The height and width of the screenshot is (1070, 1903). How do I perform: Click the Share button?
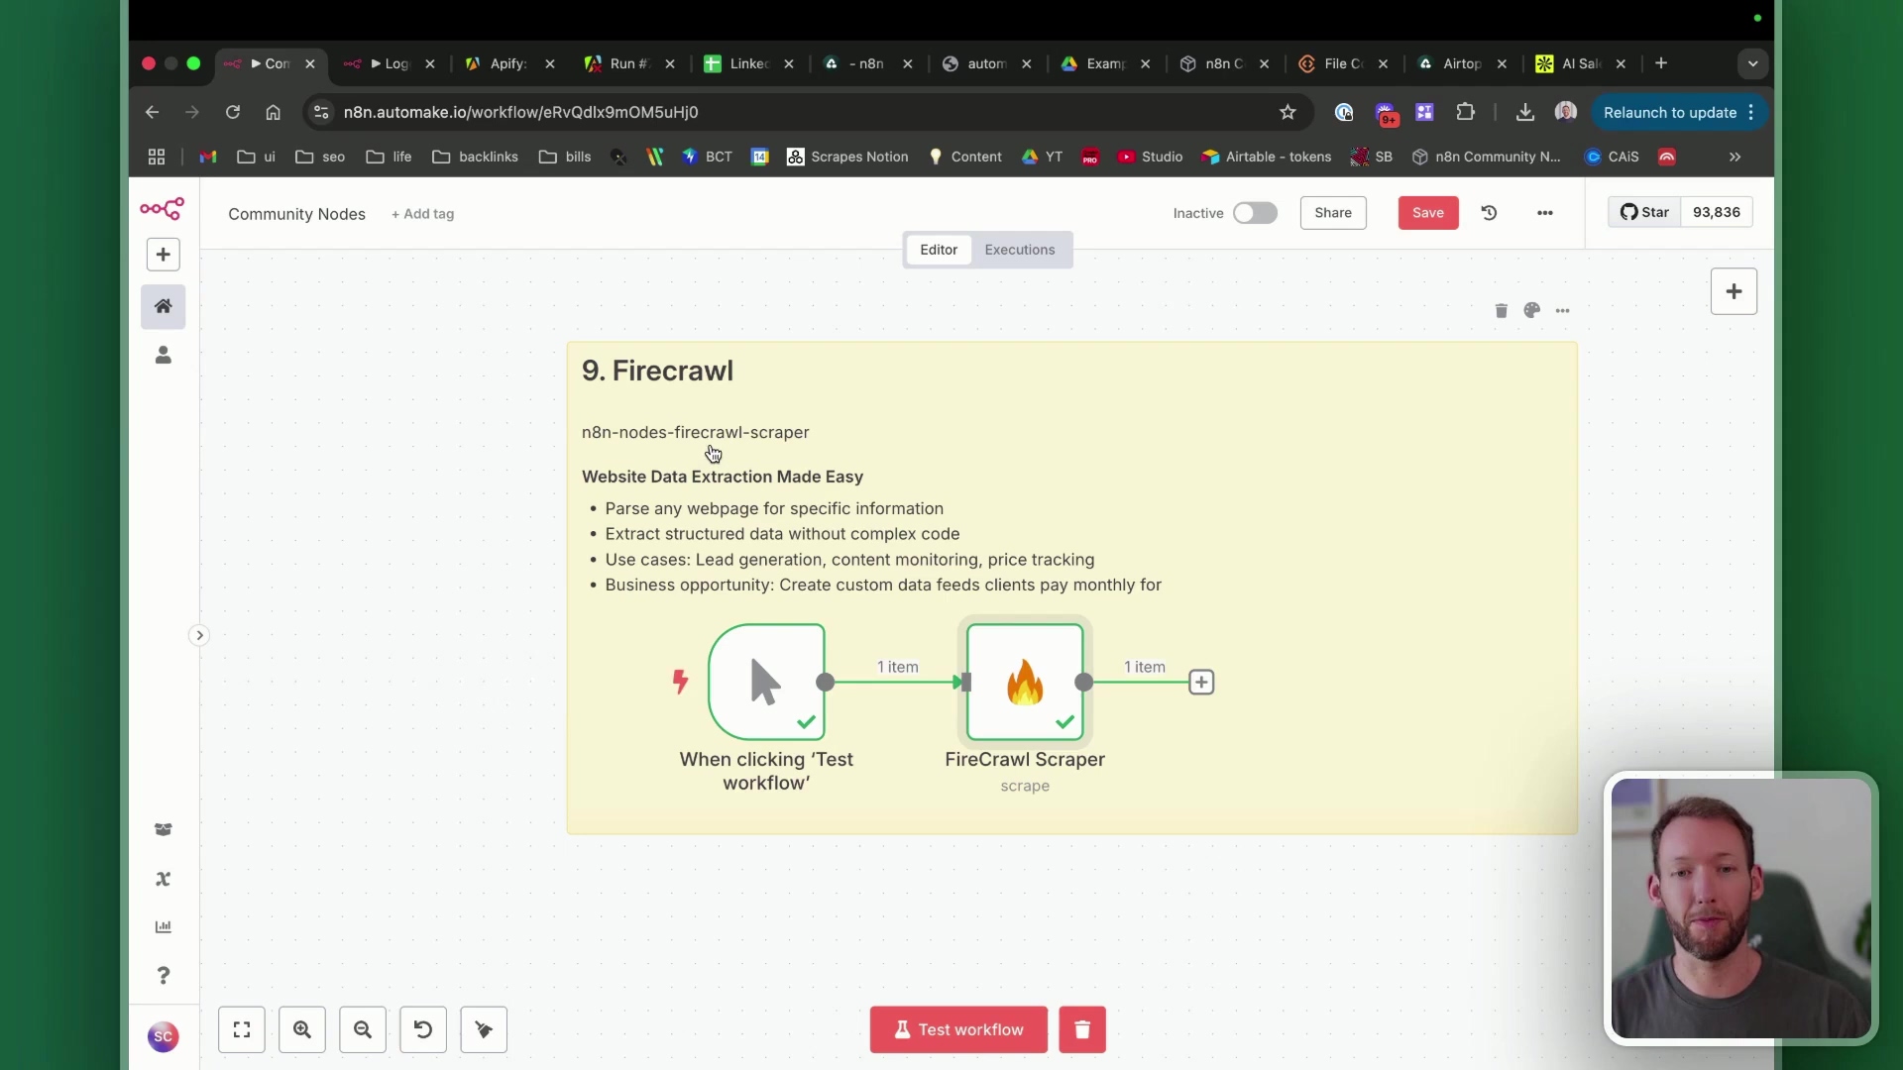pos(1333,213)
